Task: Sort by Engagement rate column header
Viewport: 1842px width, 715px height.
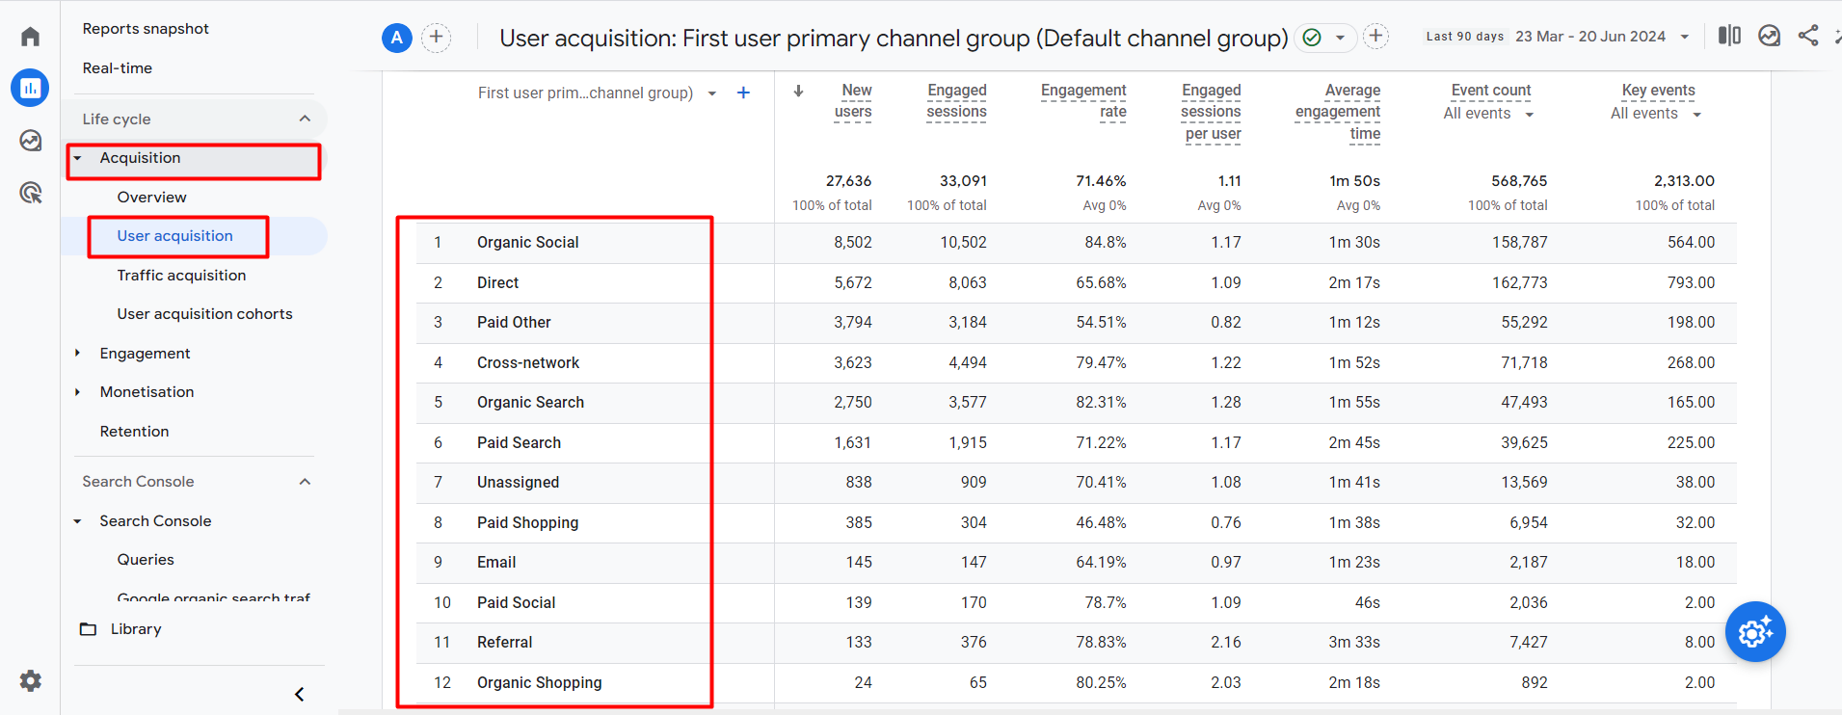Action: (x=1084, y=100)
